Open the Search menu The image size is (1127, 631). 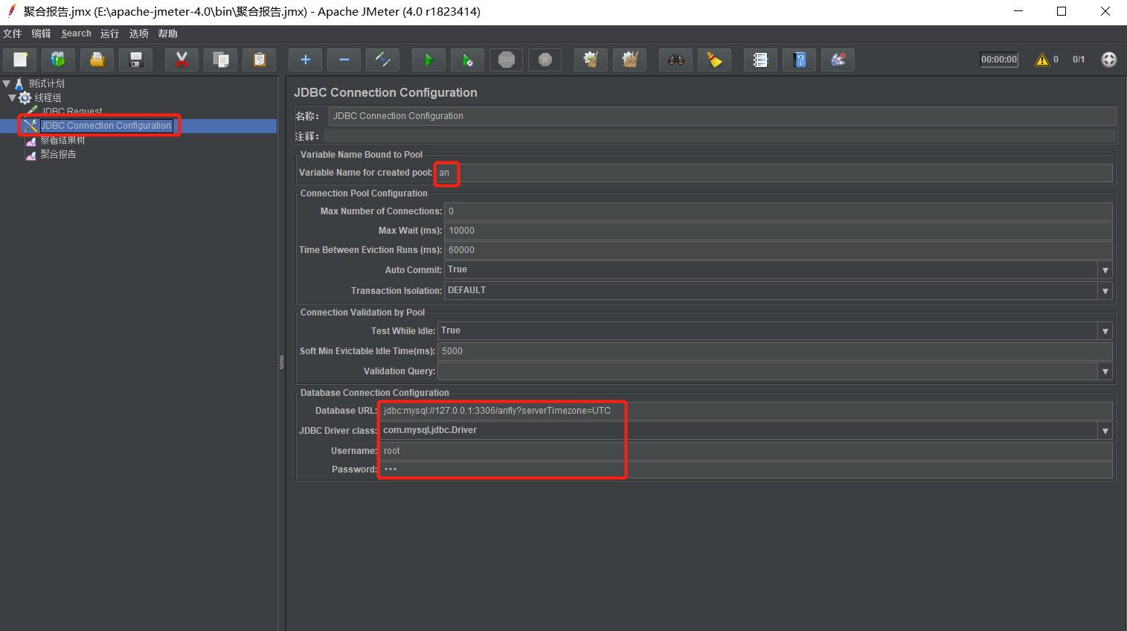76,33
